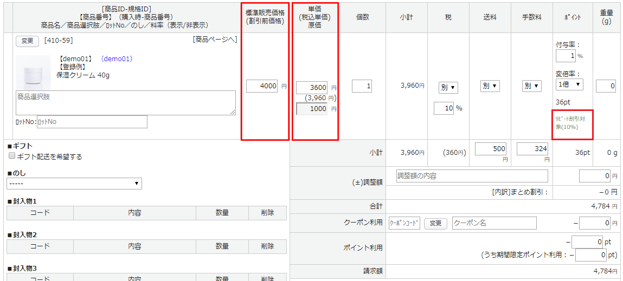Click the 個数 column header

[362, 17]
